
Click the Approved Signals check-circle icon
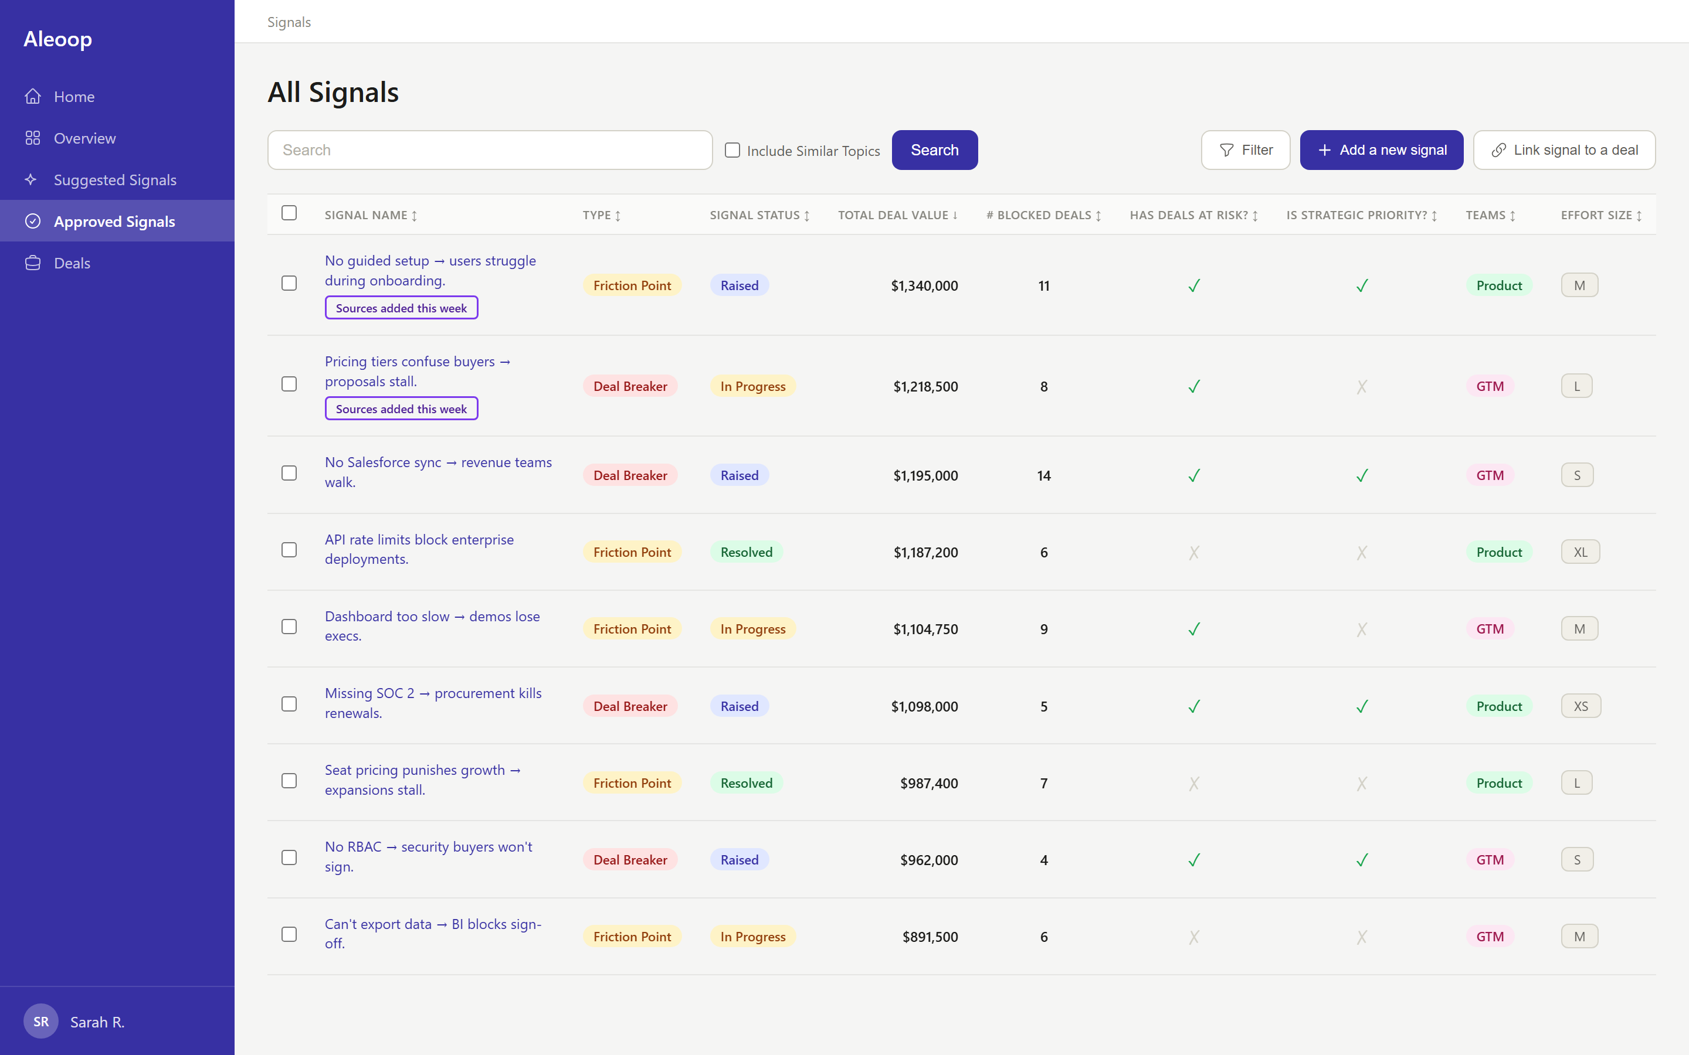pyautogui.click(x=33, y=221)
